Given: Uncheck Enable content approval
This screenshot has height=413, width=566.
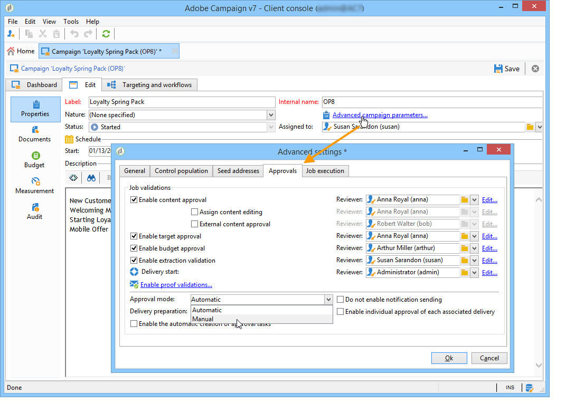Looking at the screenshot, I should [134, 200].
